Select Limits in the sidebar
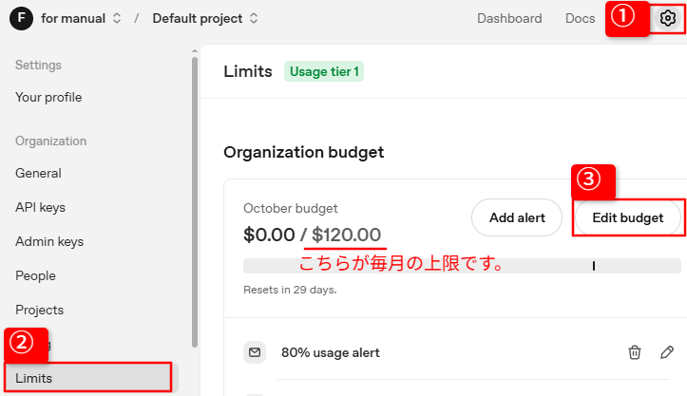This screenshot has height=396, width=687. pyautogui.click(x=34, y=378)
